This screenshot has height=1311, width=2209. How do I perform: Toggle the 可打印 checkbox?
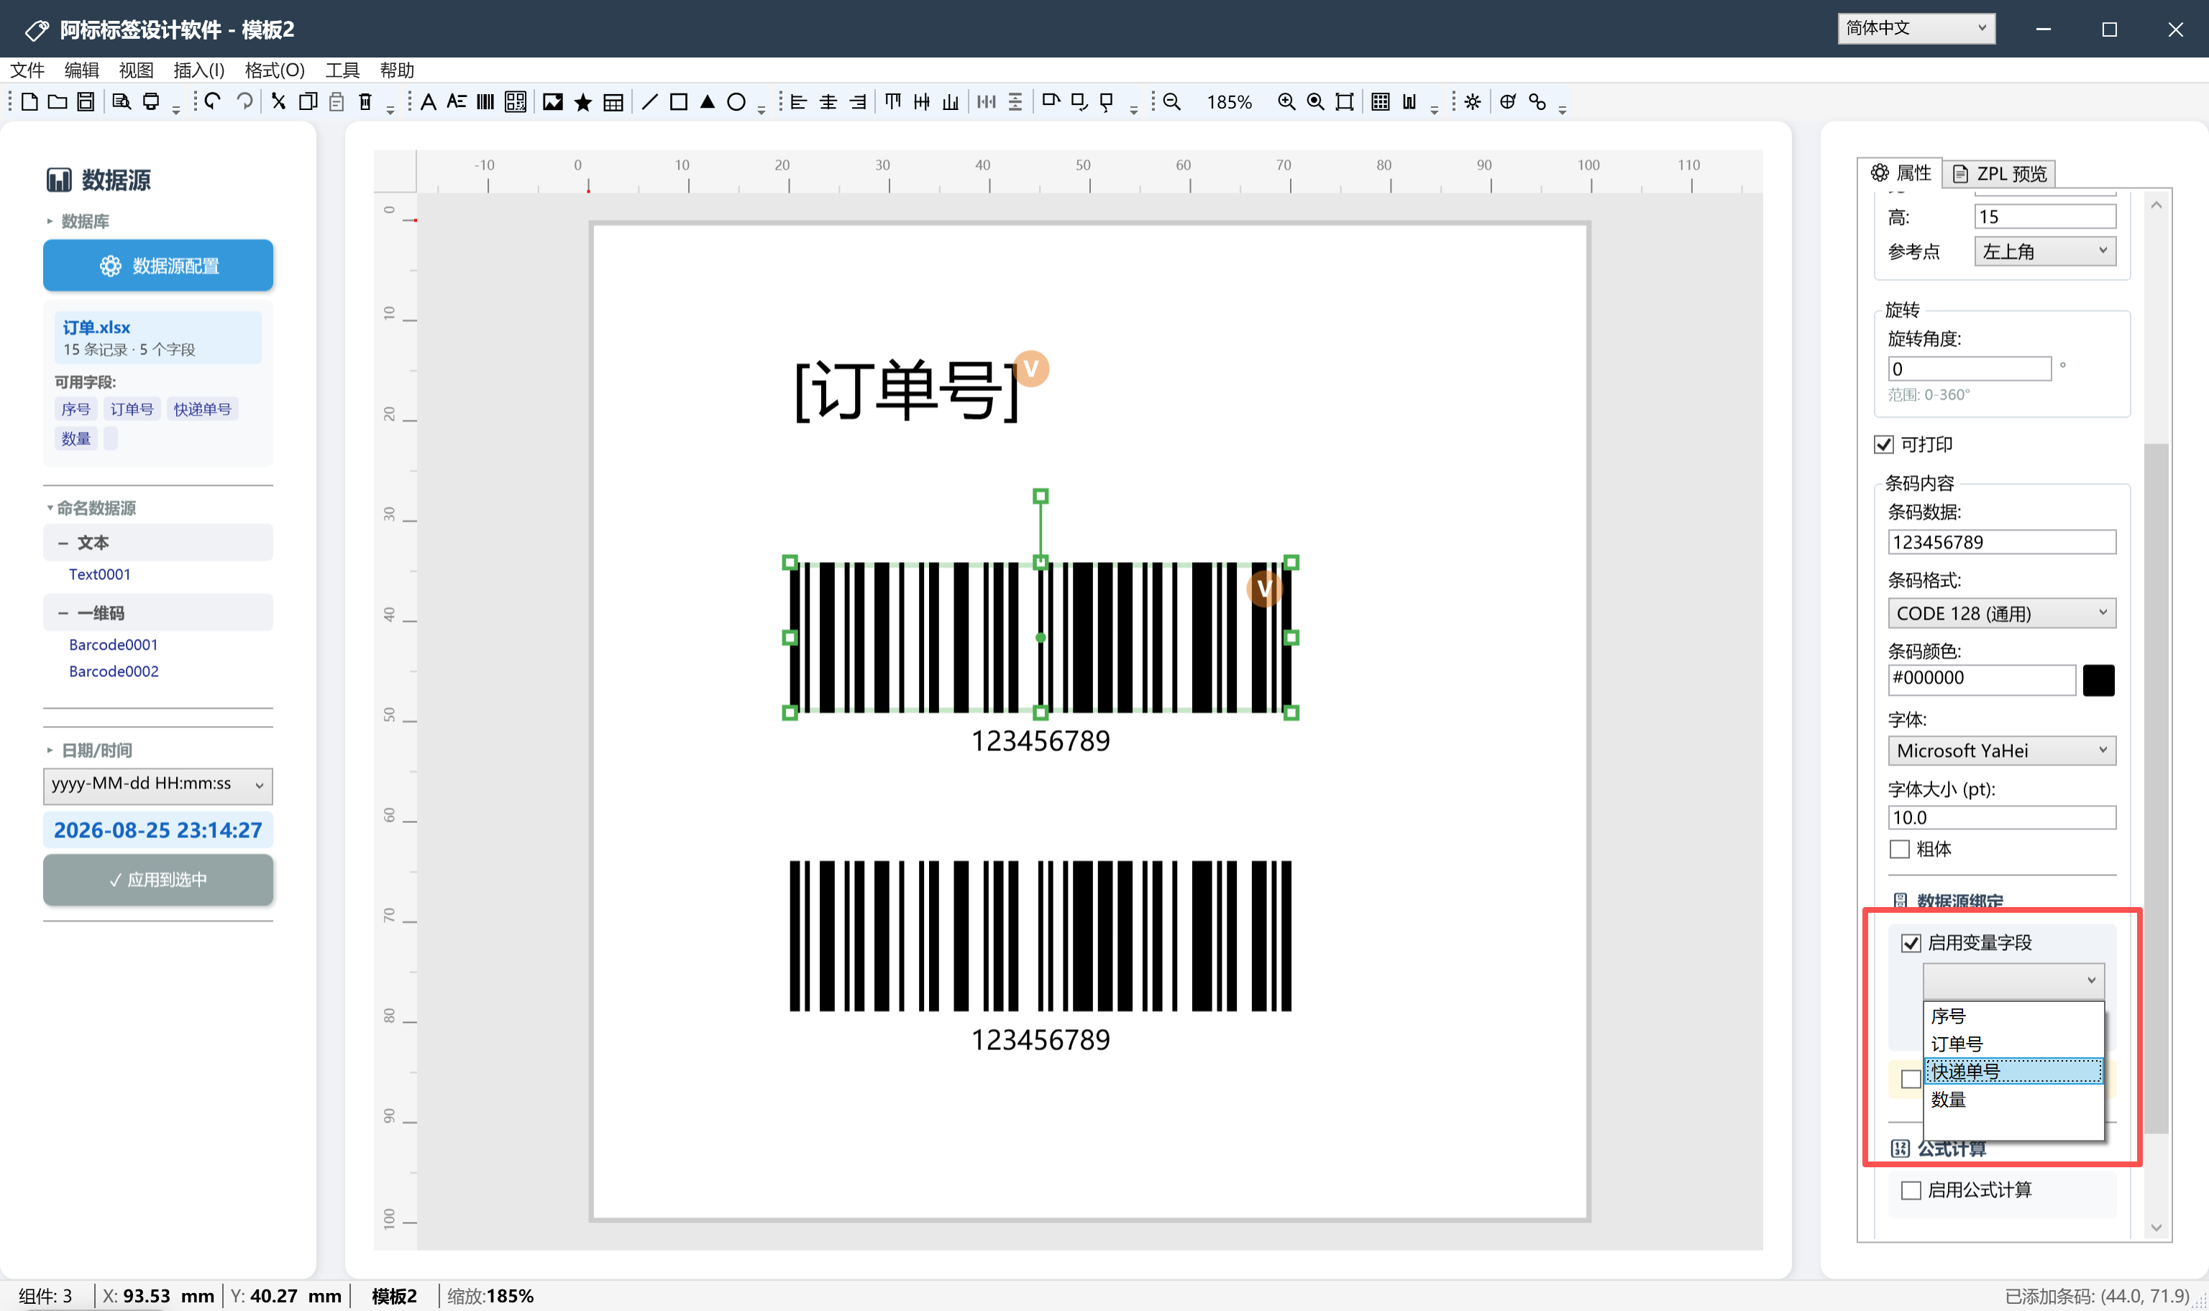click(x=1884, y=444)
